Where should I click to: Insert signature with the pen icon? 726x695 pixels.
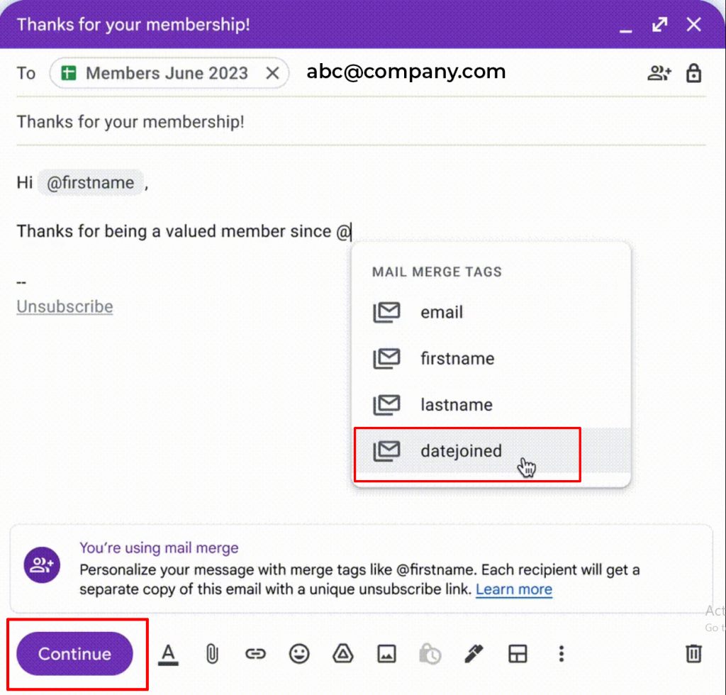click(x=474, y=654)
